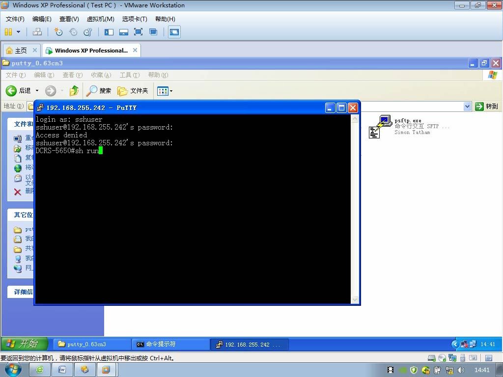The image size is (503, 377).
Task: Open Explorer views dropdown button
Action: coord(165,91)
